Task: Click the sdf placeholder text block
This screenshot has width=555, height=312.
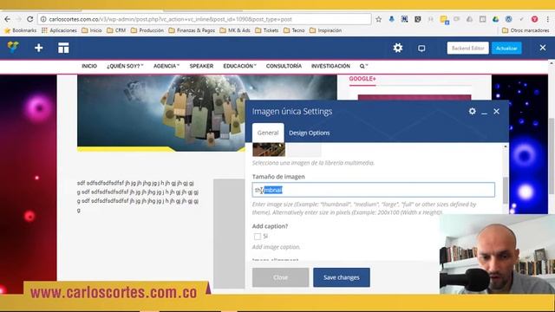Action: tap(138, 197)
